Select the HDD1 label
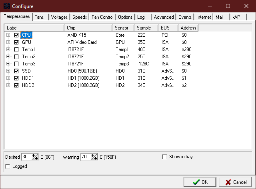256x189 pixels. [x=28, y=78]
